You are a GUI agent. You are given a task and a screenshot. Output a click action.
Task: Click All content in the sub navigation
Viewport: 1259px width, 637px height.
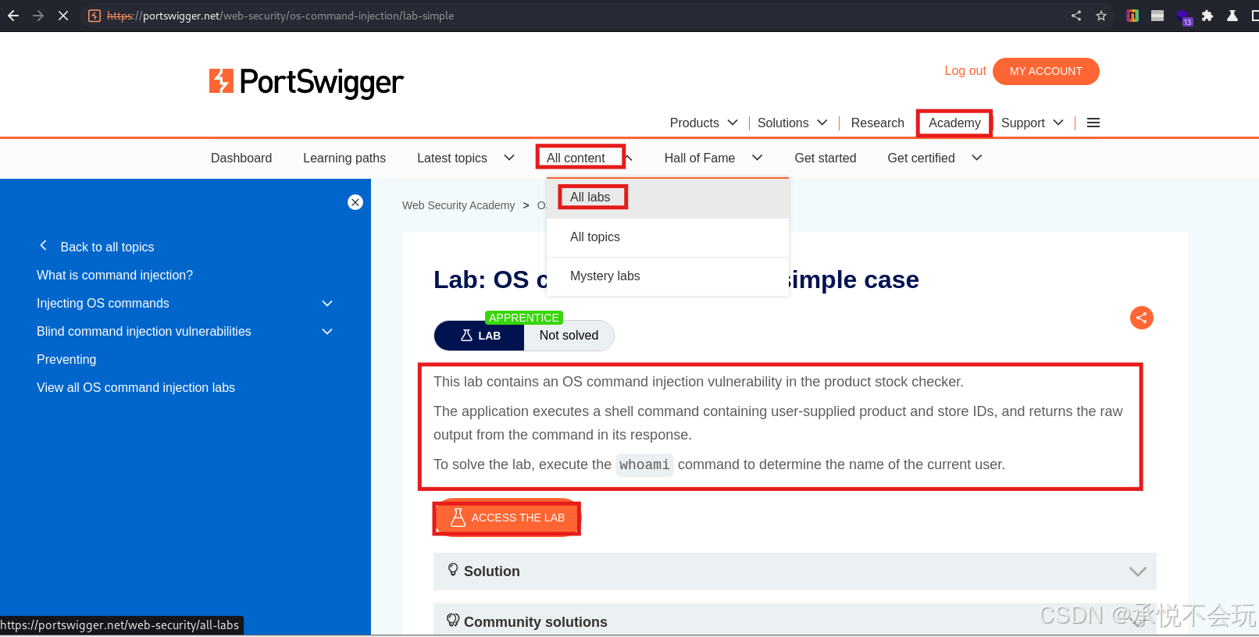576,158
